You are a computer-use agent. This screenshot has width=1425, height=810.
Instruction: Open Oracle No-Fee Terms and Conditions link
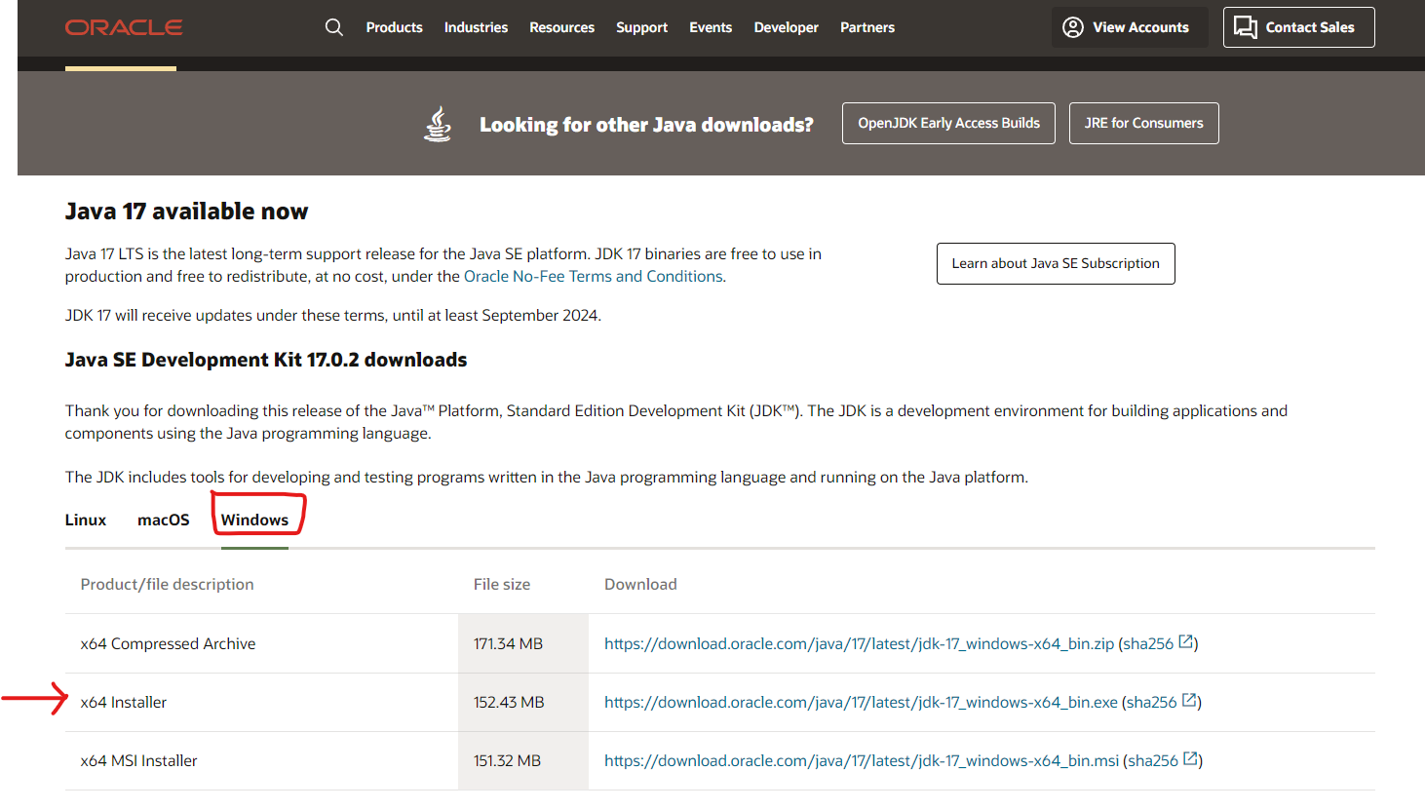pyautogui.click(x=593, y=276)
